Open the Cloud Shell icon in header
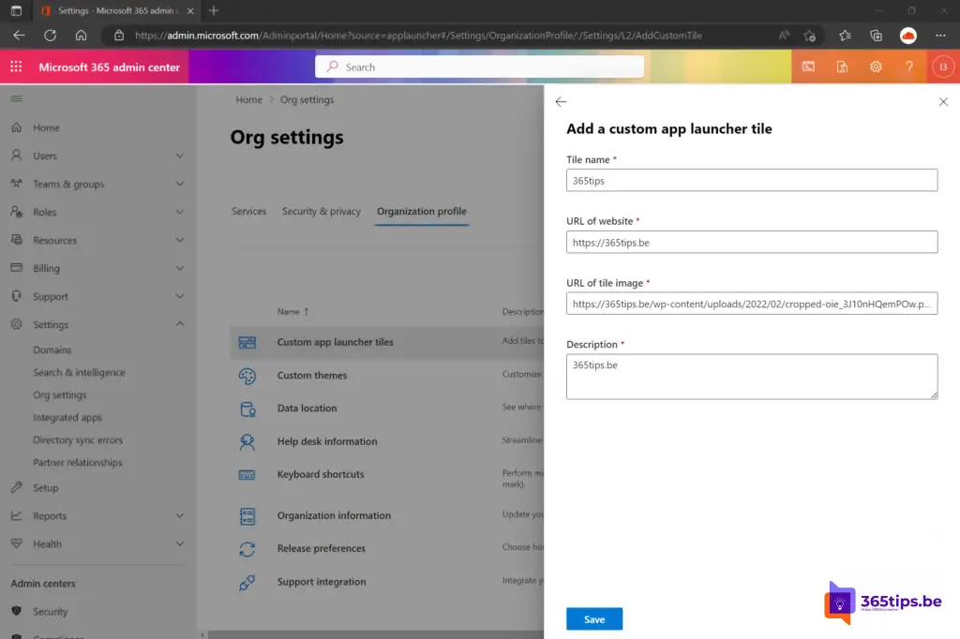The image size is (960, 639). coord(809,67)
